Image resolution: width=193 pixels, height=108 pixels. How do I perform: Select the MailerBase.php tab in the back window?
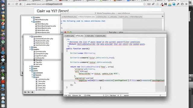pos(136,17)
